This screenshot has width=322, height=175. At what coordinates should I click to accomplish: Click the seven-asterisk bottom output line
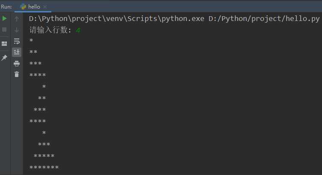[x=44, y=168]
